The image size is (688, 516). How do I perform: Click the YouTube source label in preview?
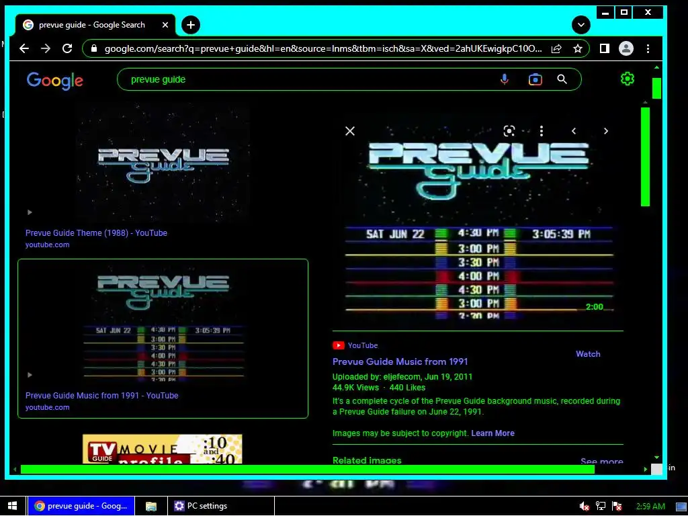(x=355, y=345)
